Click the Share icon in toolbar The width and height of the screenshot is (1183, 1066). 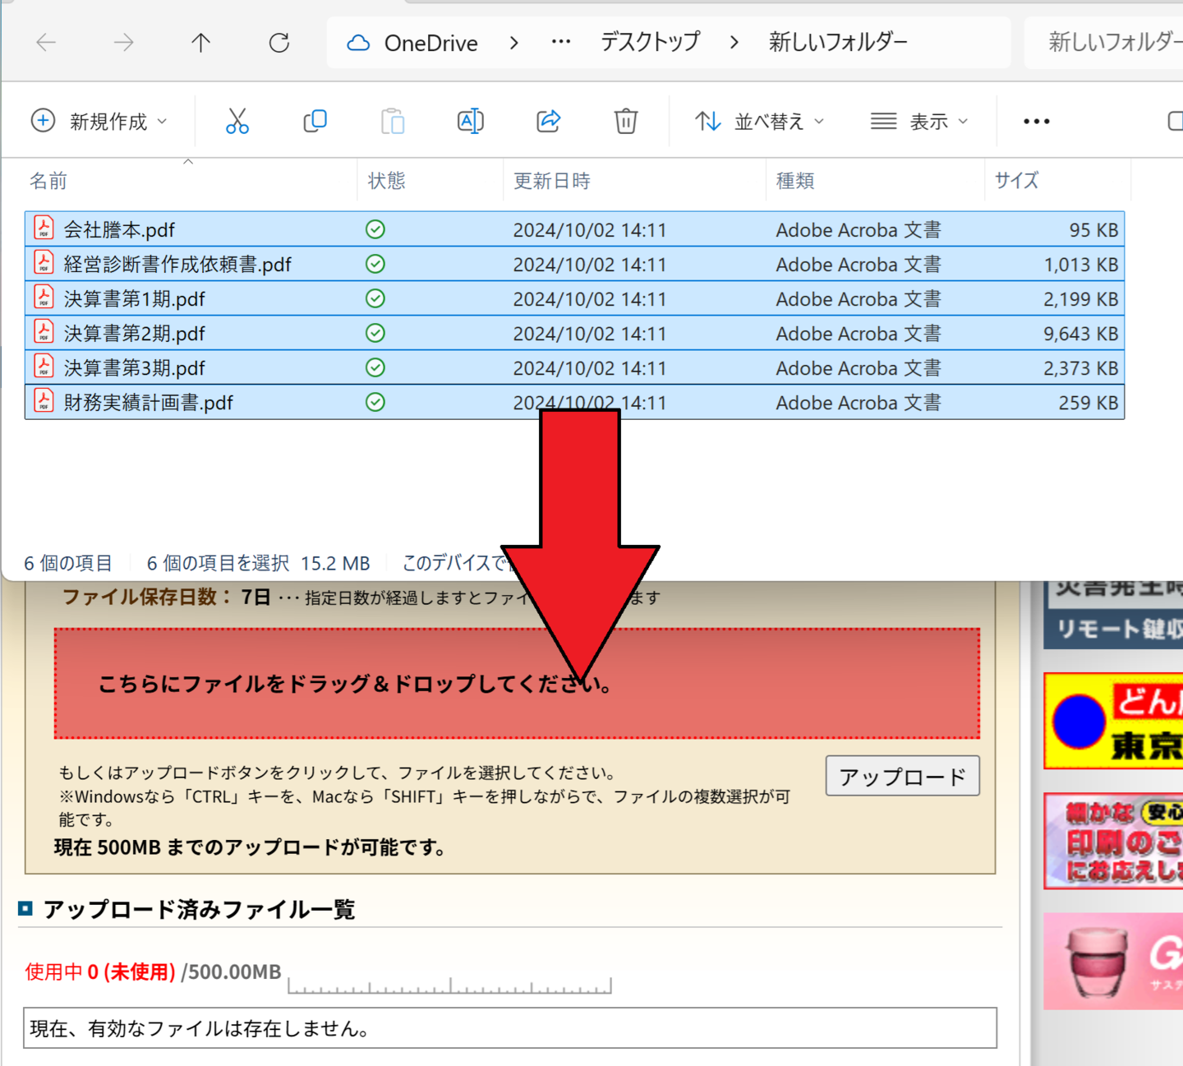tap(548, 122)
